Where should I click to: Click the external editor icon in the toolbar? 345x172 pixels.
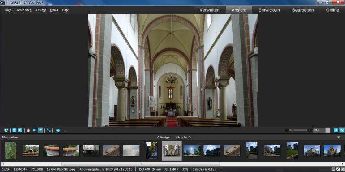coord(6,130)
